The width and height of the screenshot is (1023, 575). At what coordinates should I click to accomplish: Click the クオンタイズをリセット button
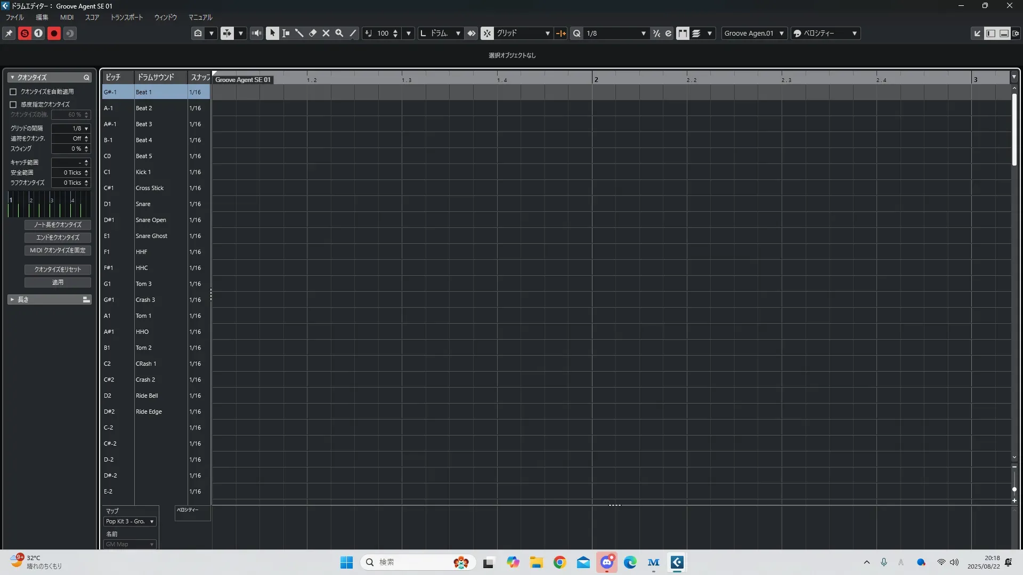(58, 269)
